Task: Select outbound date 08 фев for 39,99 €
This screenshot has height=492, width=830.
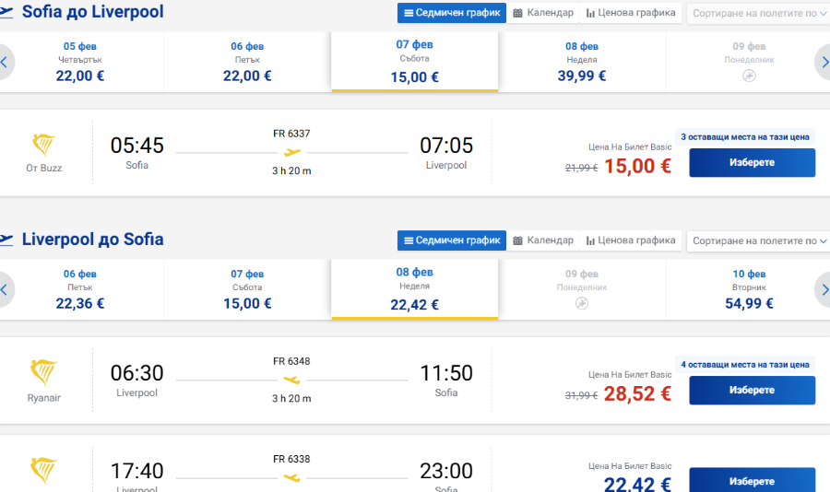Action: click(x=582, y=62)
